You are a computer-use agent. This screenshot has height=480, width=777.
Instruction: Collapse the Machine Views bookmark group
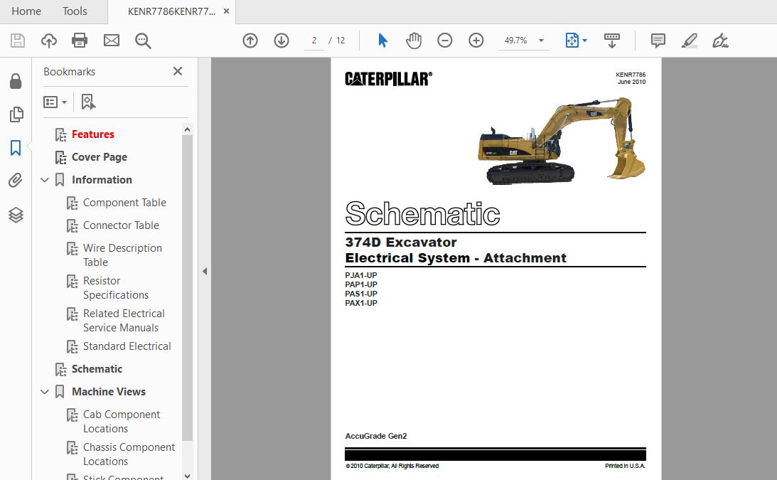click(45, 392)
